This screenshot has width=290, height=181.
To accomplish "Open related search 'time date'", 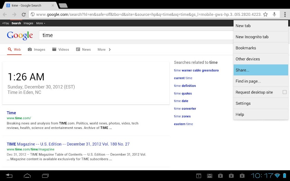I will pyautogui.click(x=181, y=101).
